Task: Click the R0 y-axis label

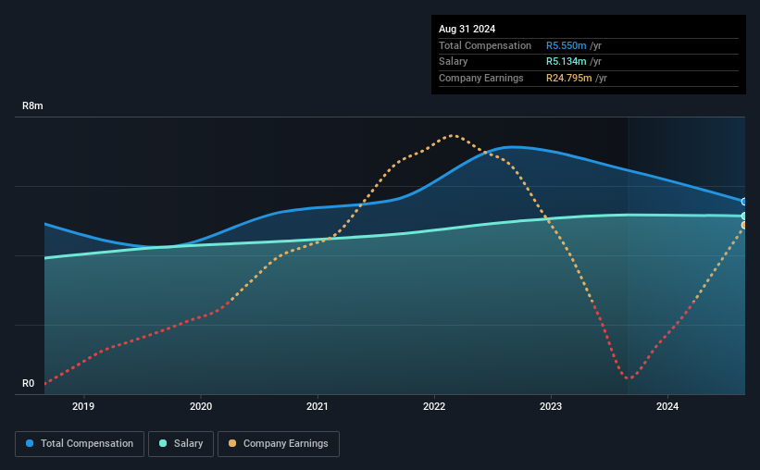Action: pos(28,383)
